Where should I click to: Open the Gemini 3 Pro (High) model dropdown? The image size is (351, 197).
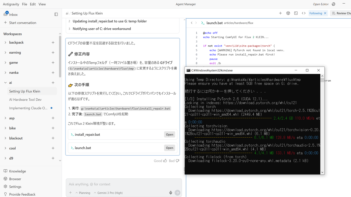(108, 193)
